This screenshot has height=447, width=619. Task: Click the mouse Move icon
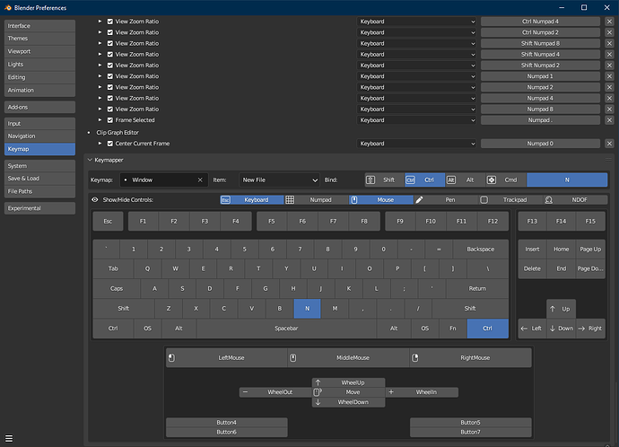pos(318,392)
